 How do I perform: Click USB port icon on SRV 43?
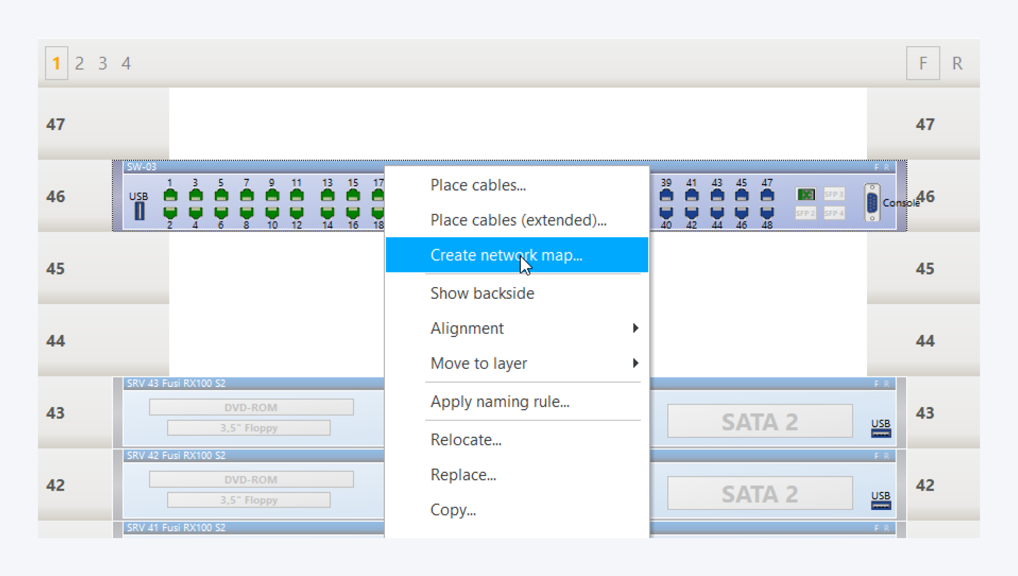(880, 433)
